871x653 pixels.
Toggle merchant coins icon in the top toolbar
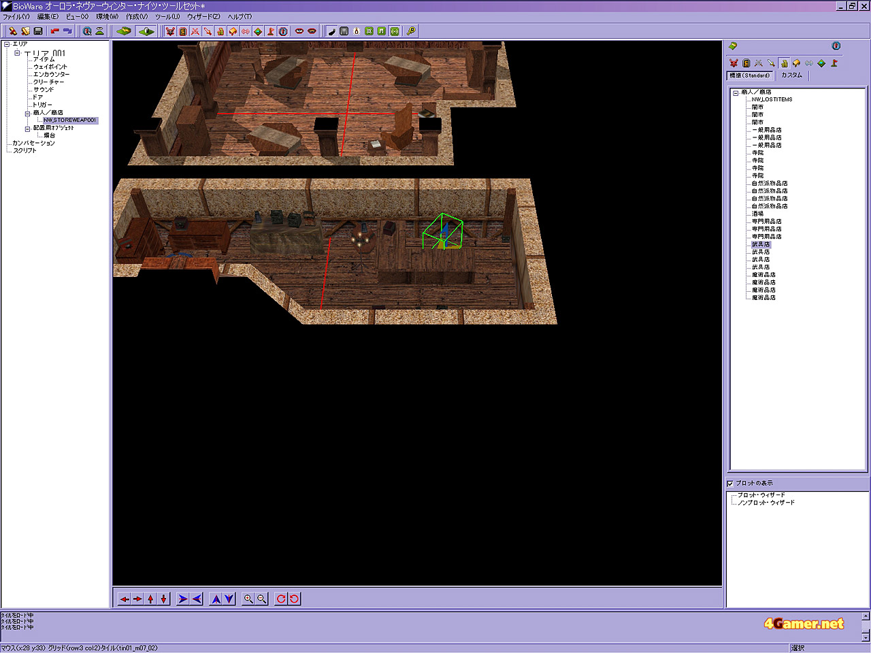(220, 31)
